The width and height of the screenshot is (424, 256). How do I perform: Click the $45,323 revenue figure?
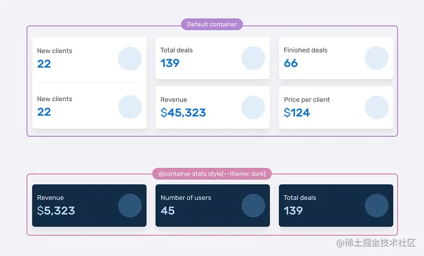(x=183, y=113)
